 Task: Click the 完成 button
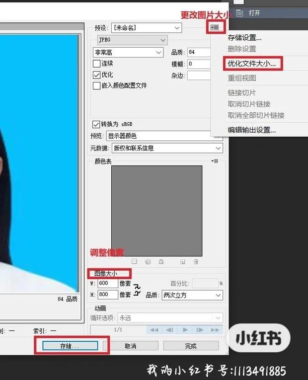(x=191, y=346)
